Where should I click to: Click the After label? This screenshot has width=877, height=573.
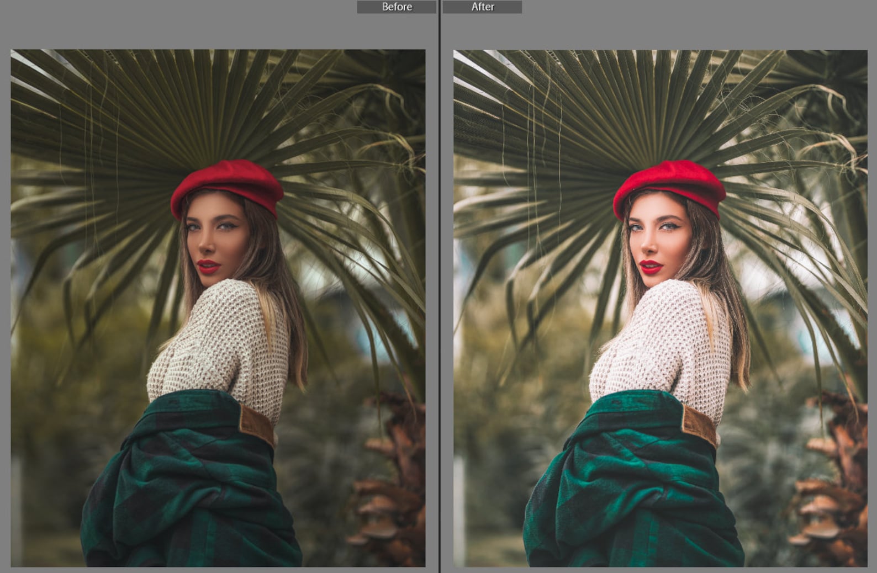(482, 7)
